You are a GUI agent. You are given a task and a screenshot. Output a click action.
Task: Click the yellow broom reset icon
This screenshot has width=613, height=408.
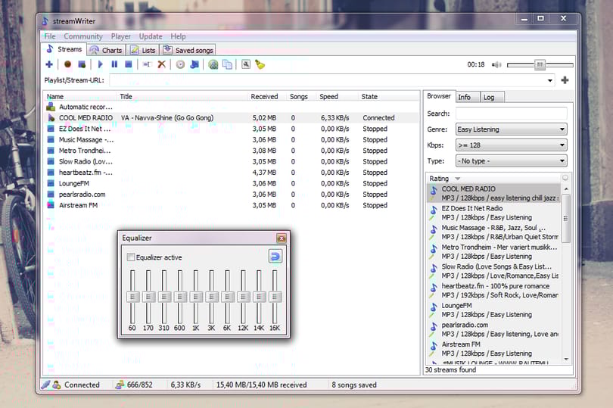tap(260, 64)
